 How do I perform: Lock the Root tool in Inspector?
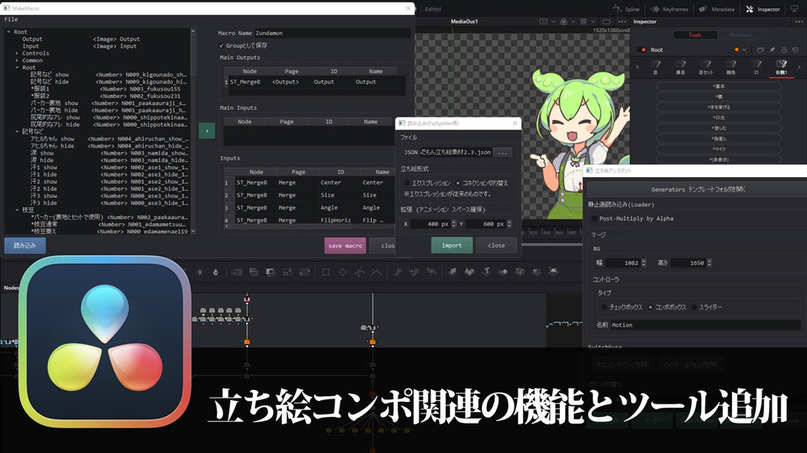coord(783,49)
